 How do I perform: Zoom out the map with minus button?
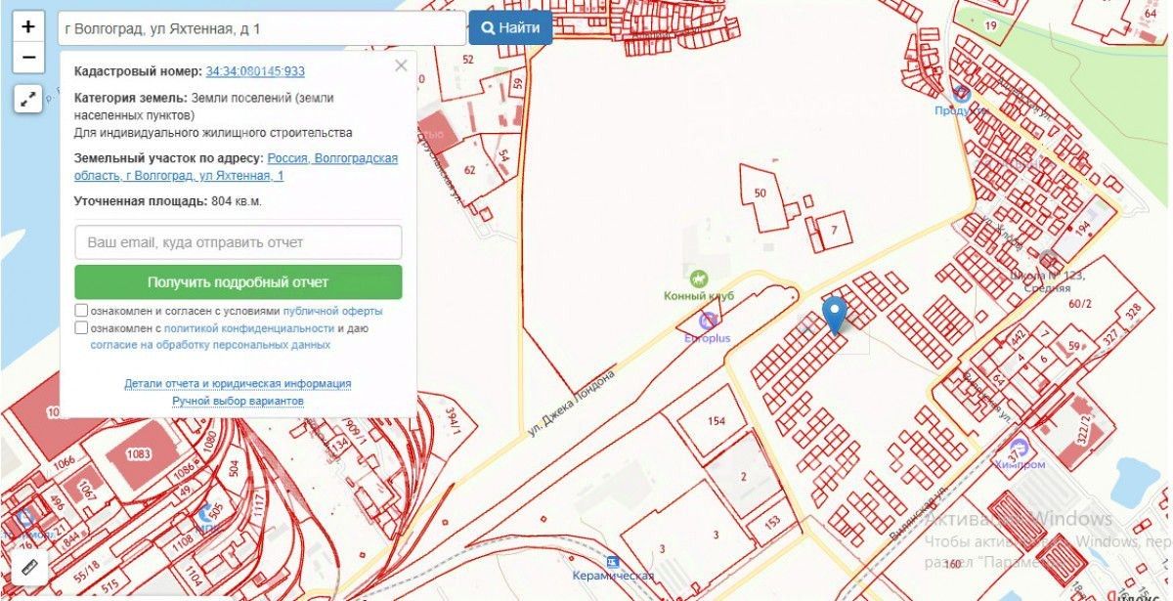[x=28, y=58]
